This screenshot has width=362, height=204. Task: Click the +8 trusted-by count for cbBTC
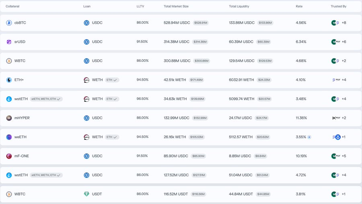(x=344, y=23)
